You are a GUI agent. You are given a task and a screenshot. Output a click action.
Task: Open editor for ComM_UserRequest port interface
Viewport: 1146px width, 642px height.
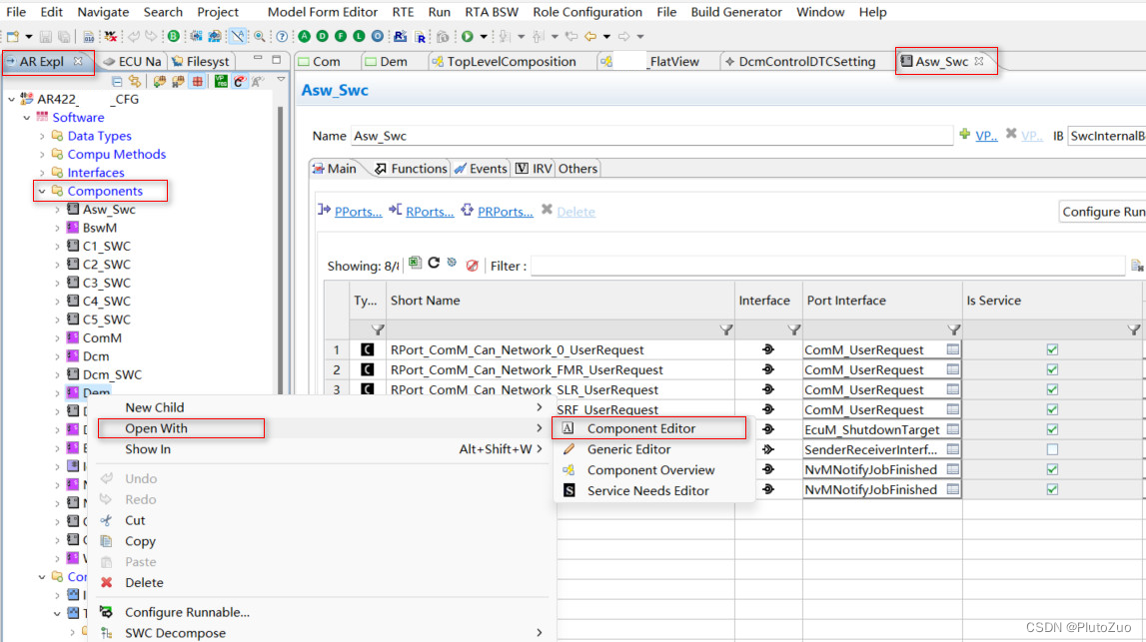951,348
